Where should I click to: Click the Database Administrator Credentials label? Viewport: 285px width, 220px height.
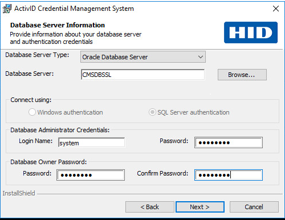[60, 130]
